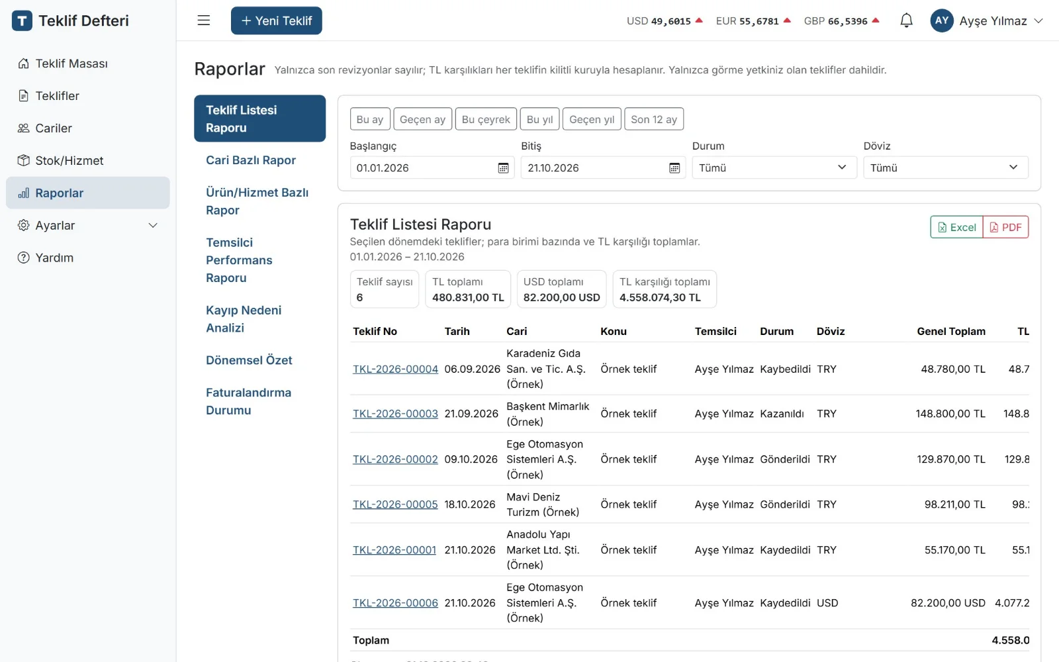
Task: Open offer TKL-2026-00006
Action: [x=395, y=603]
